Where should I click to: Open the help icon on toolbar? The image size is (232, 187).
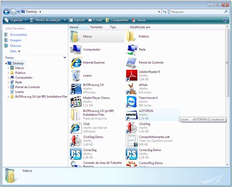click(x=225, y=20)
